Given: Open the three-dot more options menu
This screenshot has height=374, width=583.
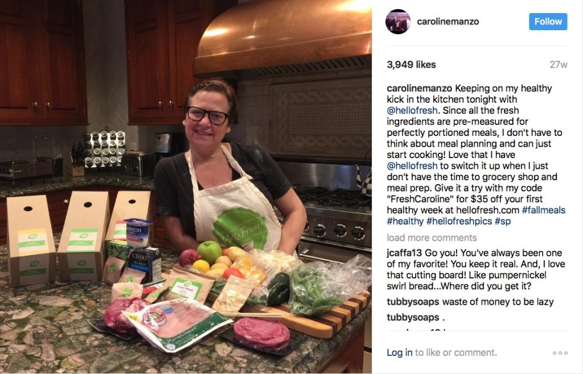Looking at the screenshot, I should [x=560, y=353].
